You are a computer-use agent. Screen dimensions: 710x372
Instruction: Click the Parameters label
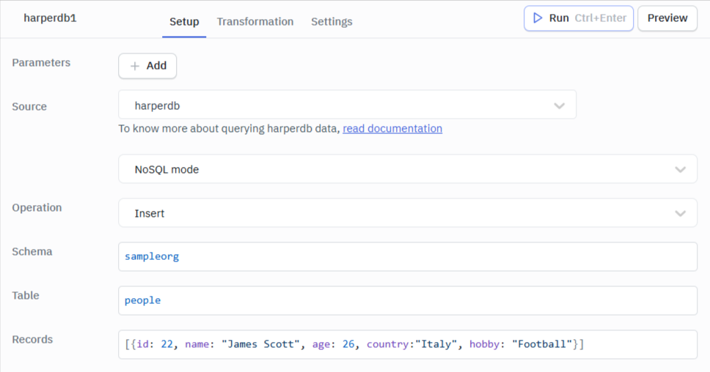[x=41, y=62]
